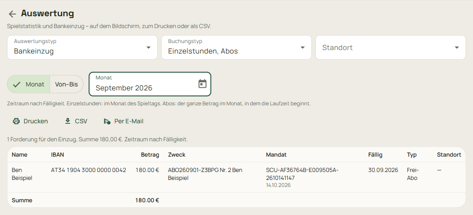The height and width of the screenshot is (215, 473).
Task: Select IBAN AT34 1904 3000 0000 0042
Action: (x=88, y=170)
